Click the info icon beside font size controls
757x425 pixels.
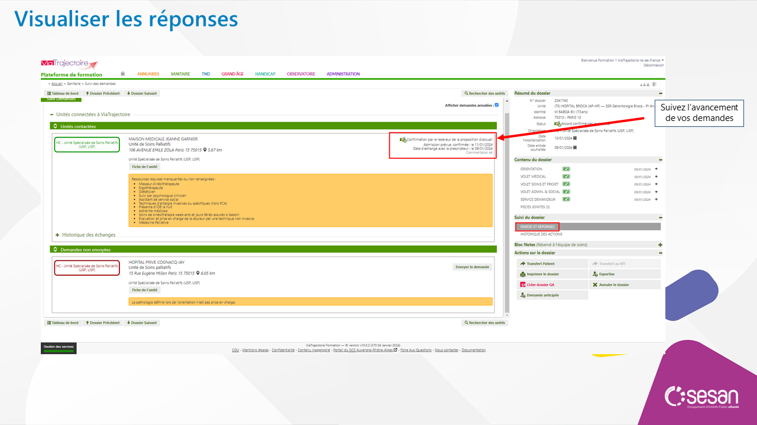(x=654, y=84)
